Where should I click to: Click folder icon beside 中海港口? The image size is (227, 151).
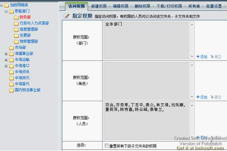(x=11, y=66)
